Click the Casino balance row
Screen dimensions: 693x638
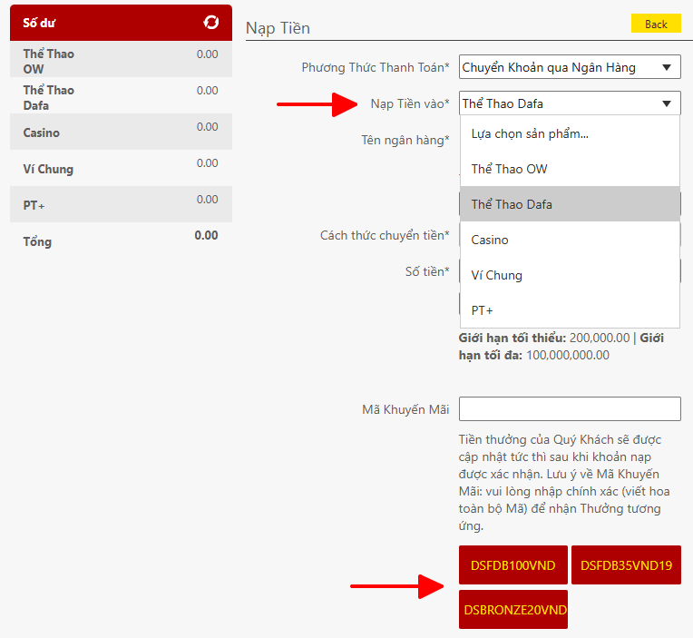[121, 133]
